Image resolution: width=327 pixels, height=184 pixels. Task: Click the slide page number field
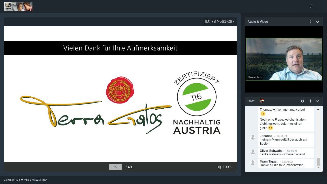pos(115,167)
